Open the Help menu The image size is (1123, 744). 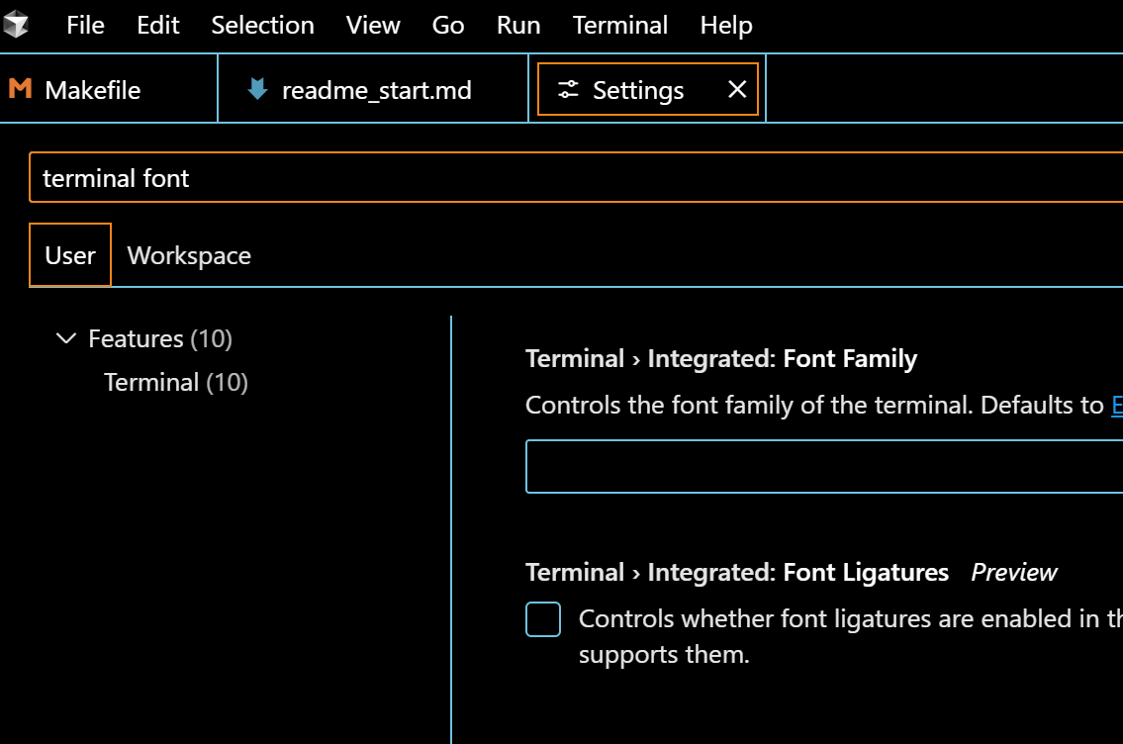tap(726, 25)
